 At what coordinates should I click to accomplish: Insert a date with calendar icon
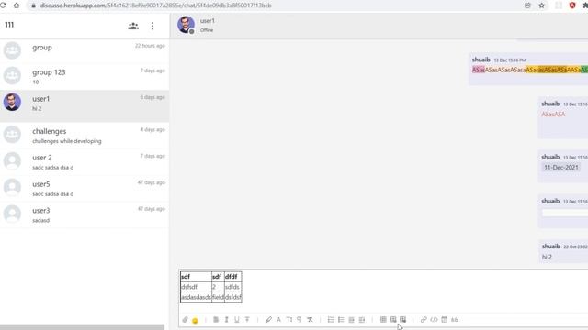445,320
